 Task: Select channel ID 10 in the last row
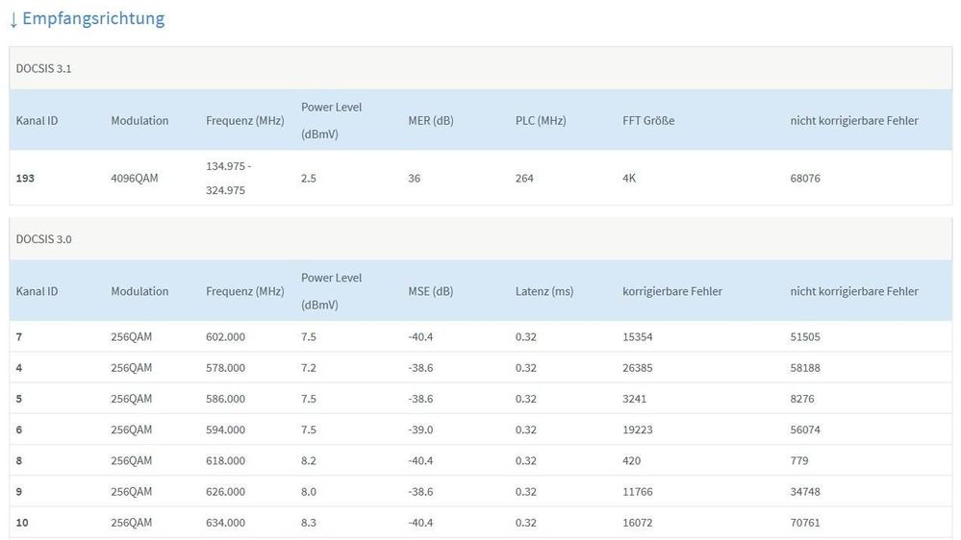click(22, 523)
